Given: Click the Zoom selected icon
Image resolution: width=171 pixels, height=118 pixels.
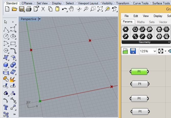Looking at the screenshot, I should [108, 9].
